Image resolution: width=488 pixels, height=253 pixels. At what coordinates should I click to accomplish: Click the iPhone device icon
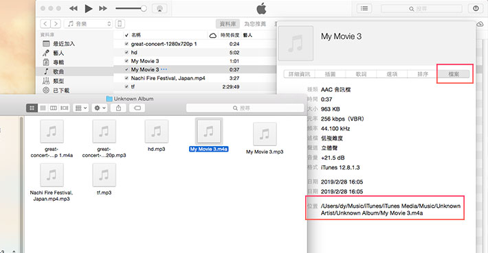coord(120,23)
